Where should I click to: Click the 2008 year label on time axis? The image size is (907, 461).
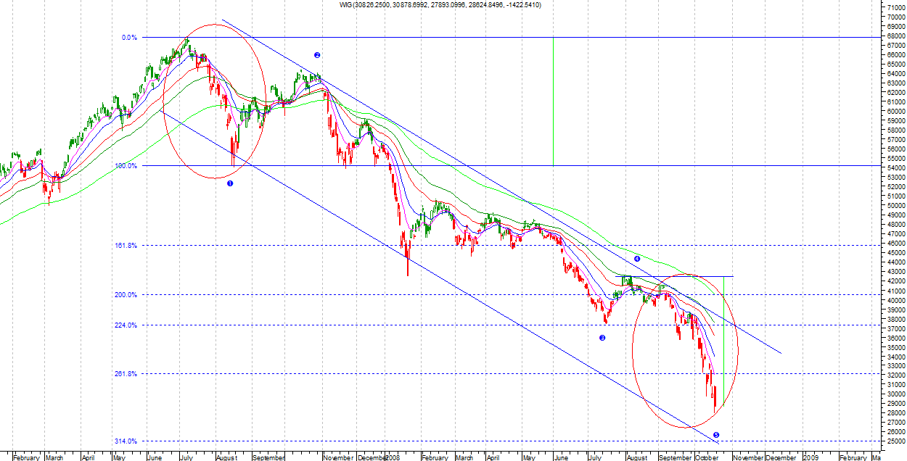pyautogui.click(x=393, y=457)
